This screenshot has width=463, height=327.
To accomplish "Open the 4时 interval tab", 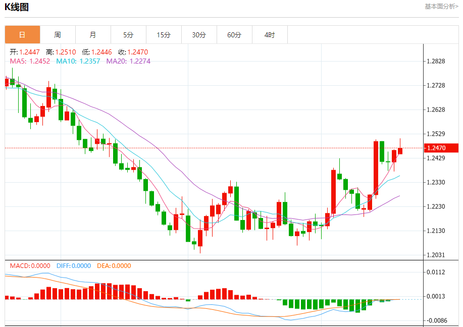I will 270,34.
